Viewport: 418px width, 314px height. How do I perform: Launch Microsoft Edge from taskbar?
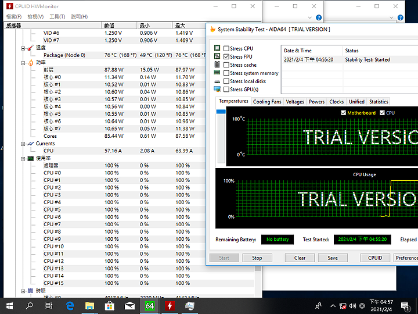tap(70, 306)
